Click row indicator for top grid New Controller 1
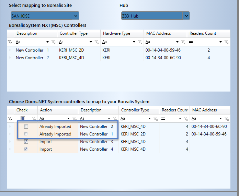 pos(10,50)
